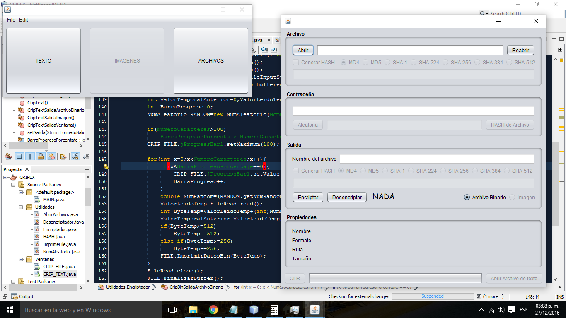
Task: Select SHA-512 radio in Archivo section
Action: 510,63
